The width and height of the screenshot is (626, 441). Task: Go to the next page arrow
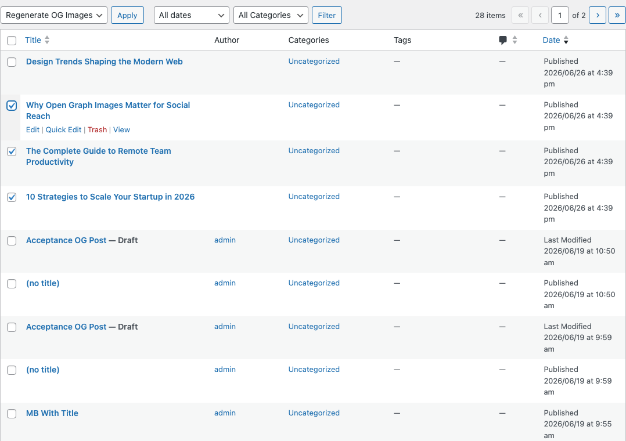[597, 15]
